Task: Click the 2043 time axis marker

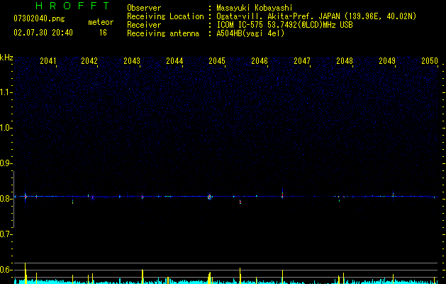Action: pos(132,61)
